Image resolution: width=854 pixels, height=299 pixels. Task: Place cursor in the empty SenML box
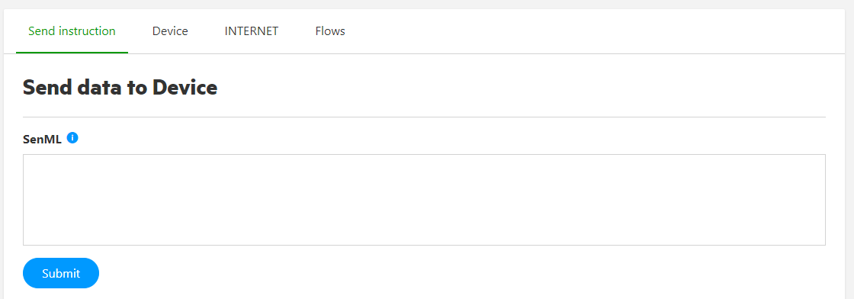tap(424, 200)
